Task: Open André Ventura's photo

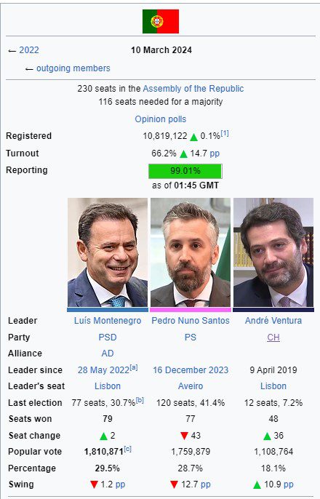Action: [x=273, y=252]
